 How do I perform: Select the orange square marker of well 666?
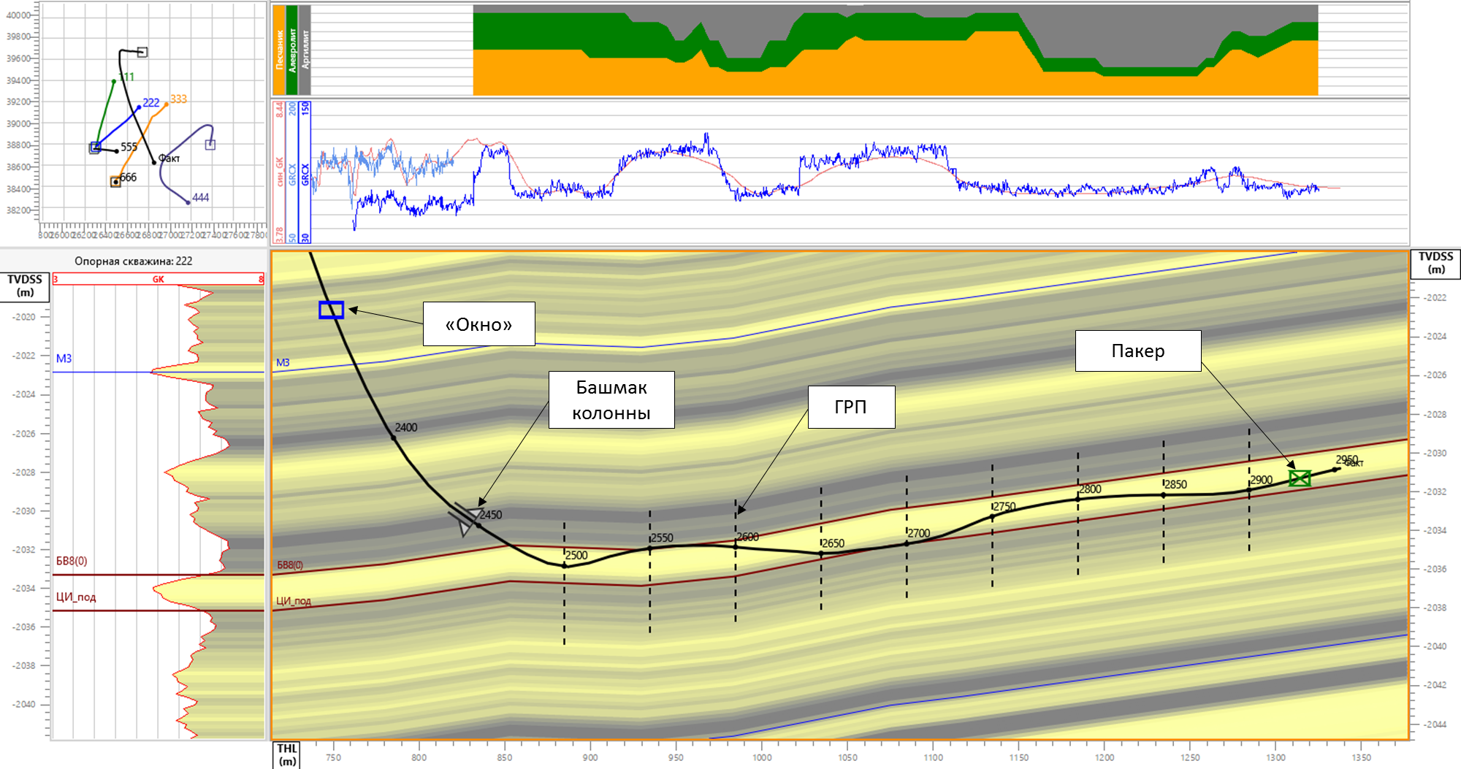[x=115, y=182]
